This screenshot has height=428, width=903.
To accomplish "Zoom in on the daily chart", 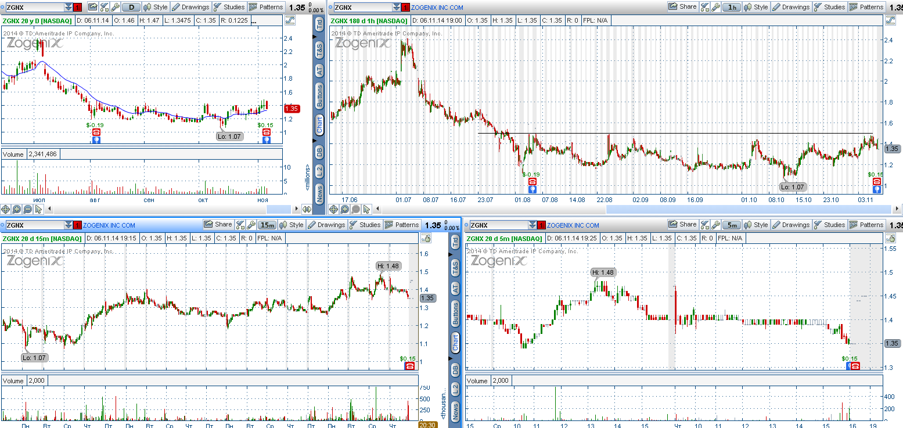I will (17, 209).
